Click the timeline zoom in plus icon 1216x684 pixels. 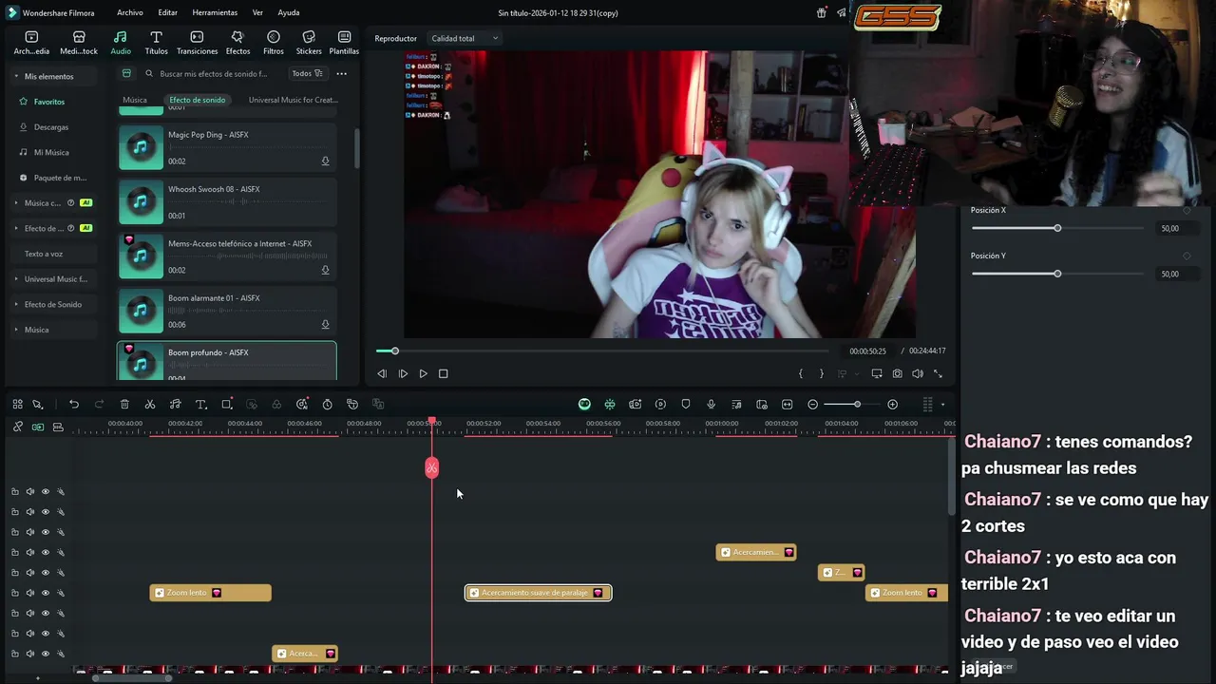pyautogui.click(x=892, y=405)
